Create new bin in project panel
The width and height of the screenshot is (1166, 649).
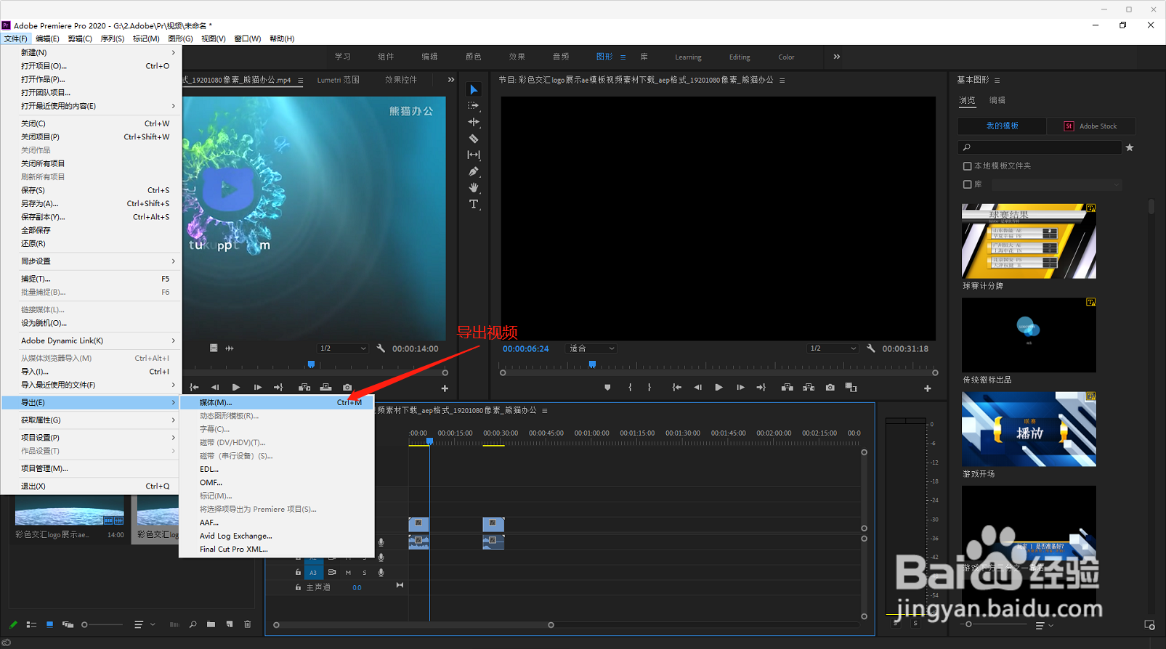211,624
